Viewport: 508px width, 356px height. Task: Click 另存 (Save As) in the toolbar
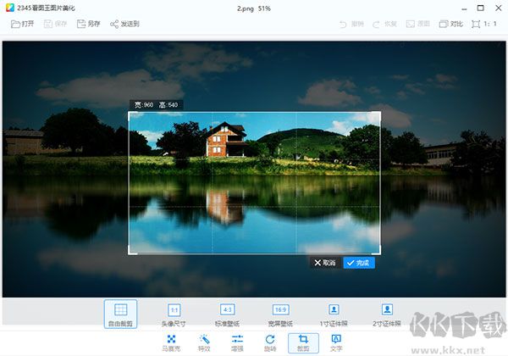click(x=87, y=24)
